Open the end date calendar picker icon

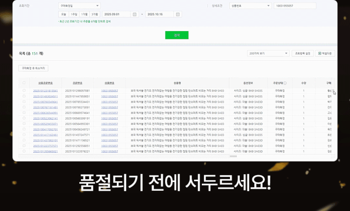(x=177, y=14)
